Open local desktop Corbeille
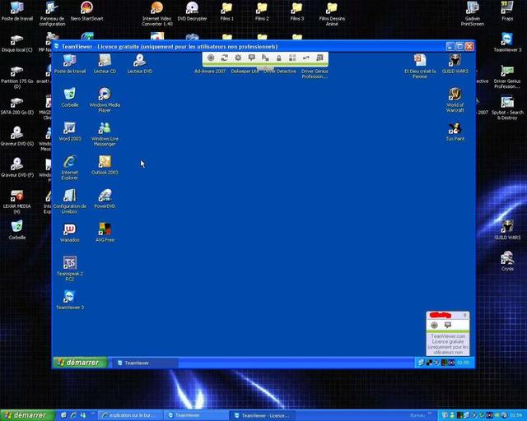Image resolution: width=527 pixels, height=421 pixels. click(x=16, y=230)
